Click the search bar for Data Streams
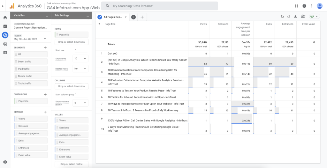The height and width of the screenshot is (168, 327). pos(160,6)
